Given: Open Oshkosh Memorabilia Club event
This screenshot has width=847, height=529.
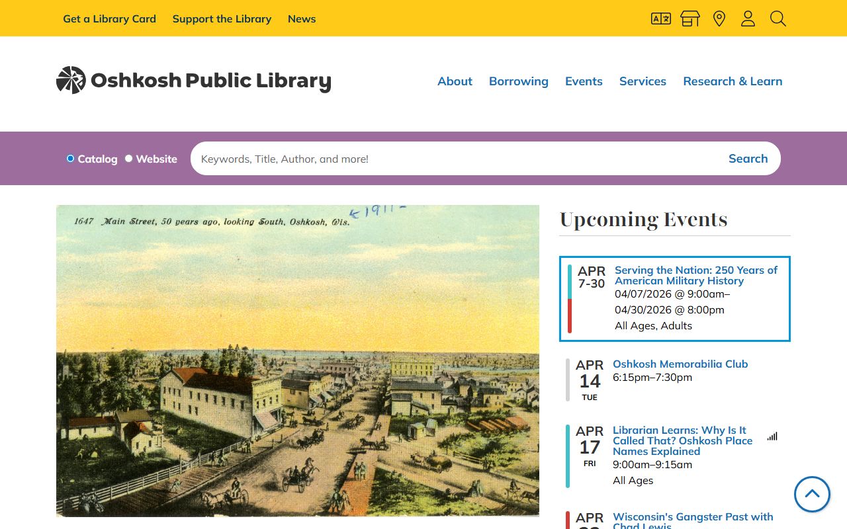Looking at the screenshot, I should [x=680, y=364].
